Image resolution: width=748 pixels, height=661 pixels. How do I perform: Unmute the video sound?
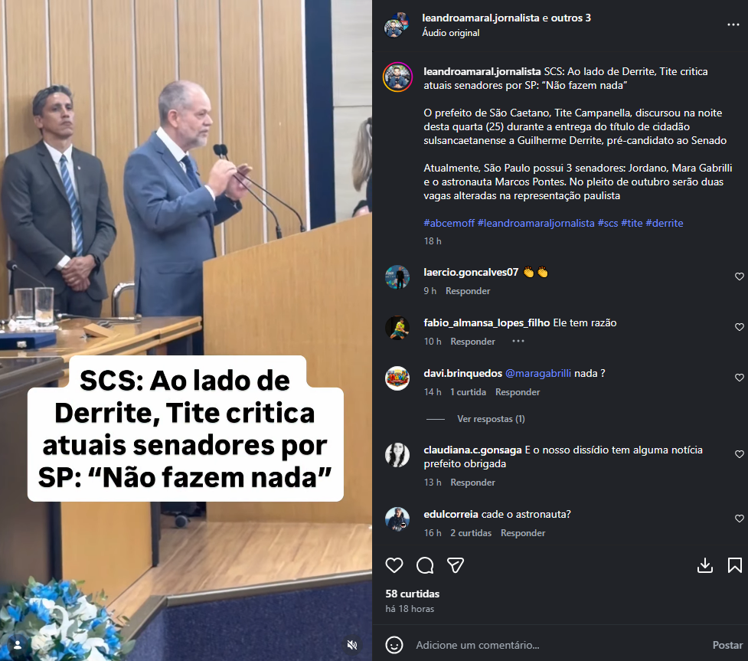pos(352,645)
